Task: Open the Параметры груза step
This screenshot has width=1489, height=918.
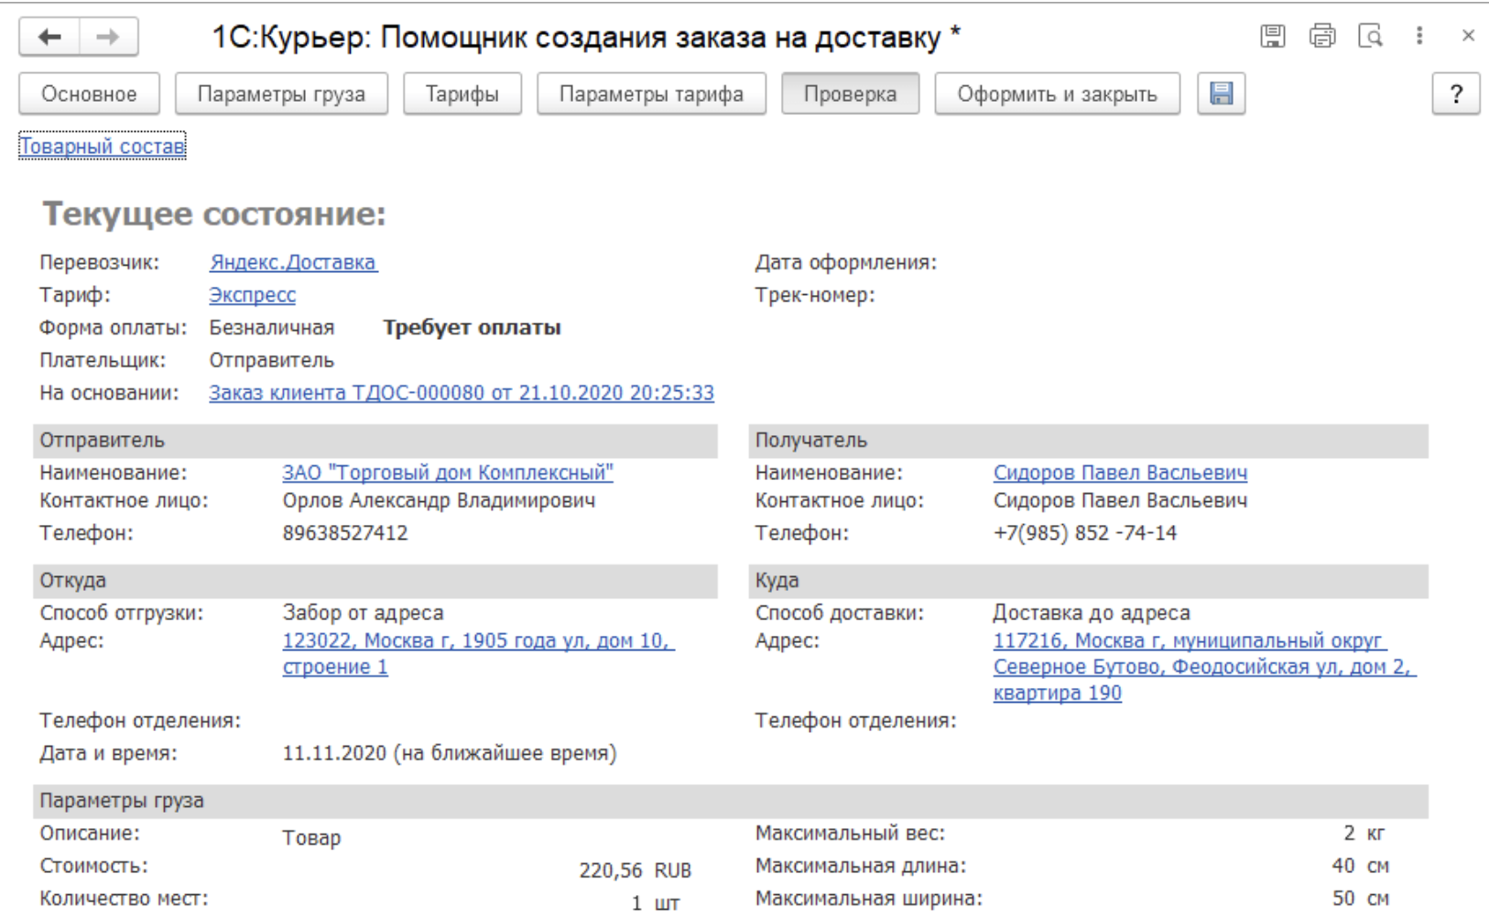Action: click(281, 93)
